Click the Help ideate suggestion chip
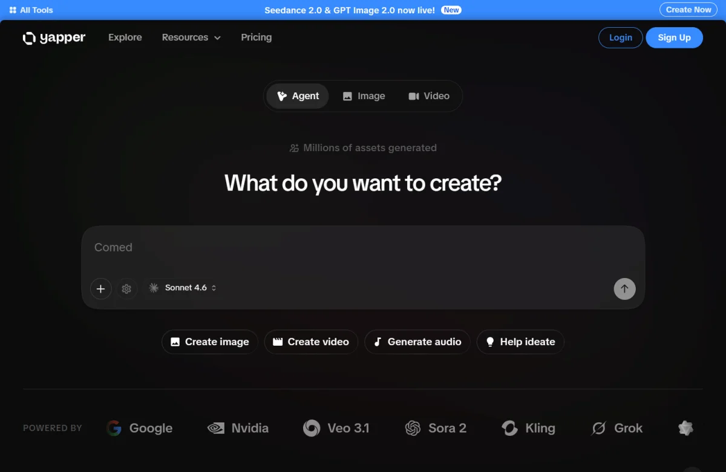 [520, 342]
